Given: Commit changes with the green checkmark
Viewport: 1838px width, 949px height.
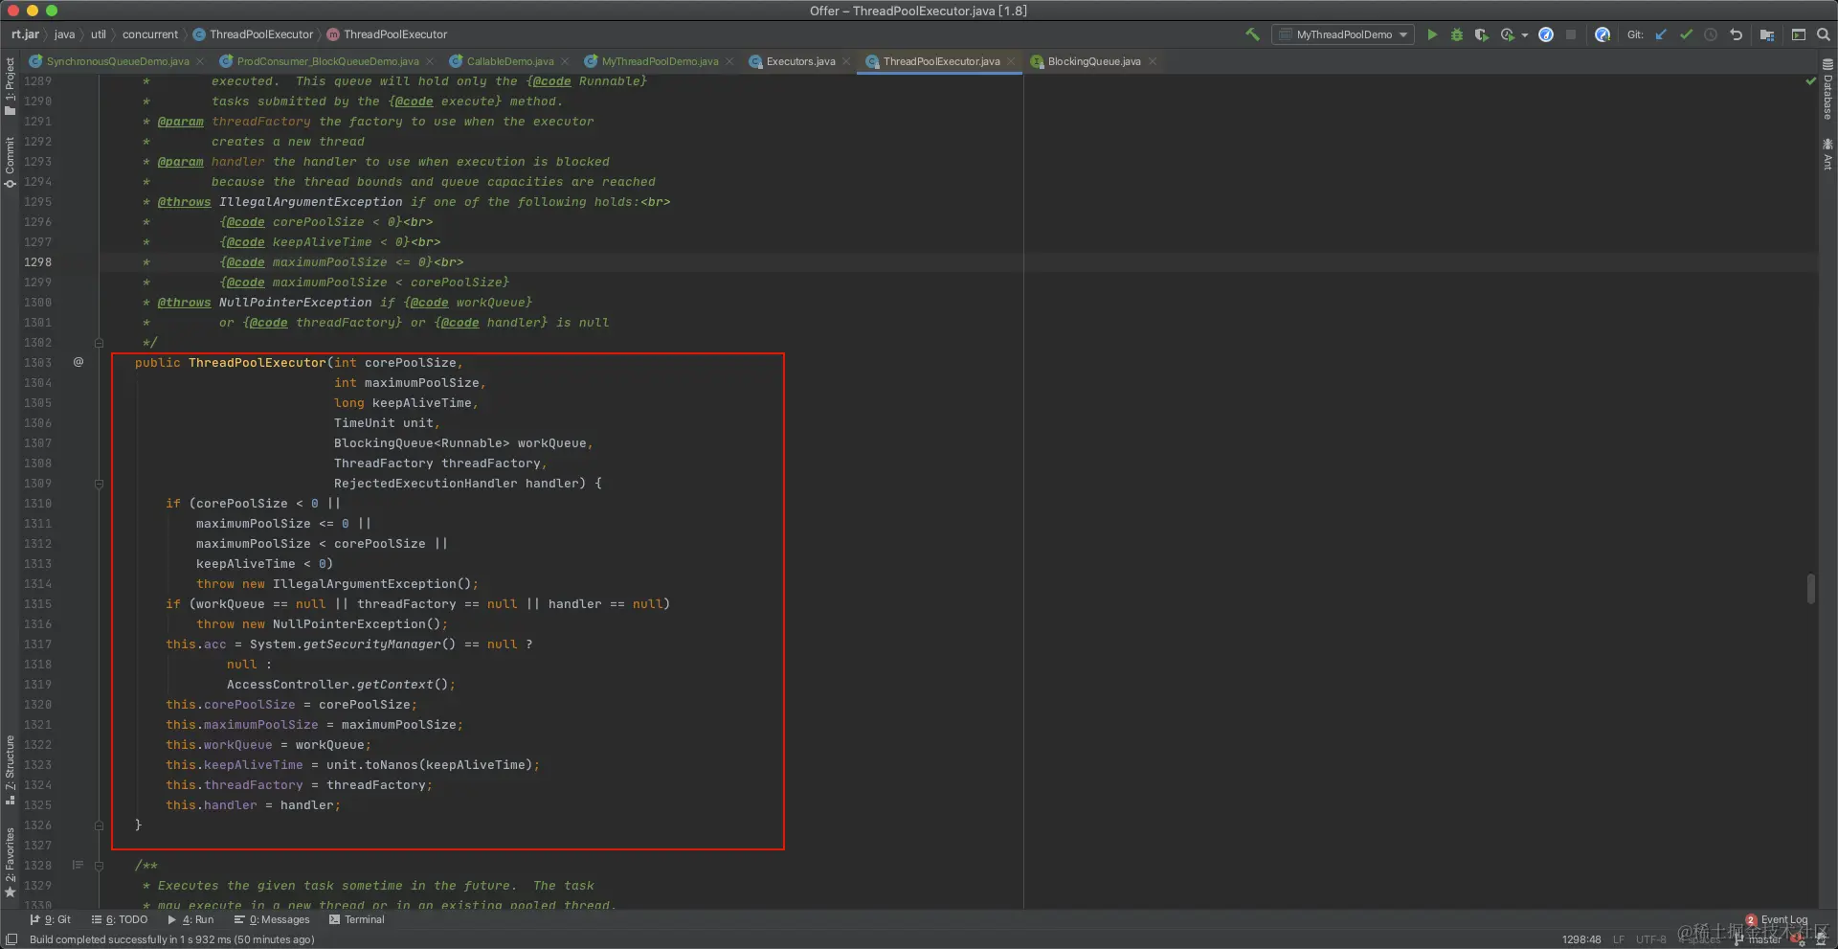Looking at the screenshot, I should coord(1686,34).
